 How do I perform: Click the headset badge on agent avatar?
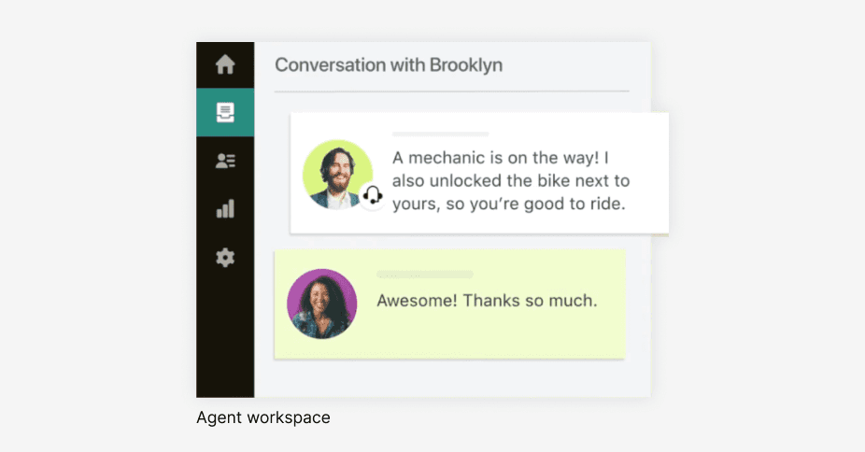point(373,195)
